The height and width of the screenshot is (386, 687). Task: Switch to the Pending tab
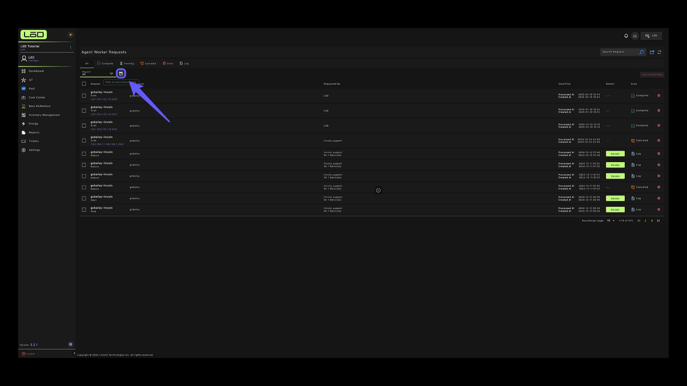tap(127, 64)
